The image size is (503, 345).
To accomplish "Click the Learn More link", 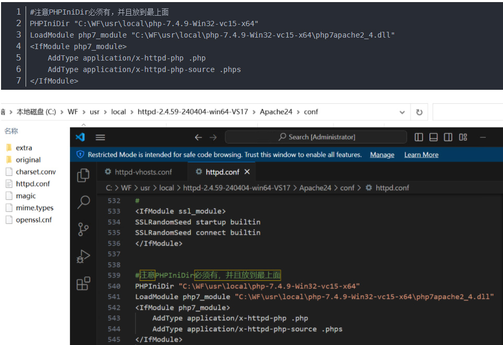I will coord(421,155).
